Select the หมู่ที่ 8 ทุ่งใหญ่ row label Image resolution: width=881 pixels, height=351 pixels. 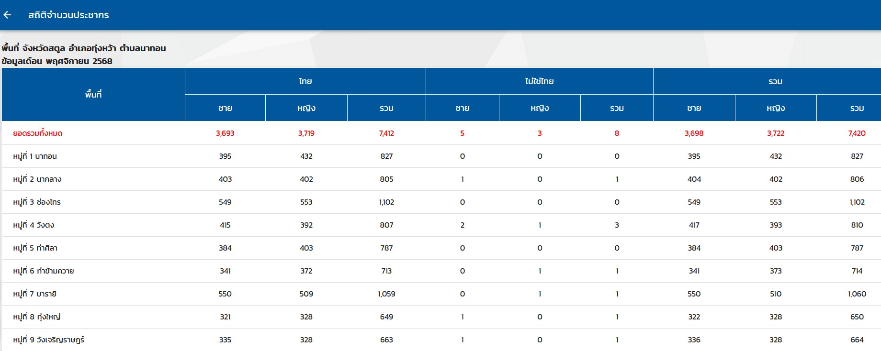click(x=37, y=317)
